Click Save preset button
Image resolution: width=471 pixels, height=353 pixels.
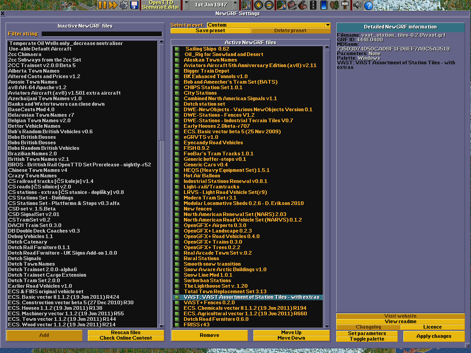tap(210, 31)
